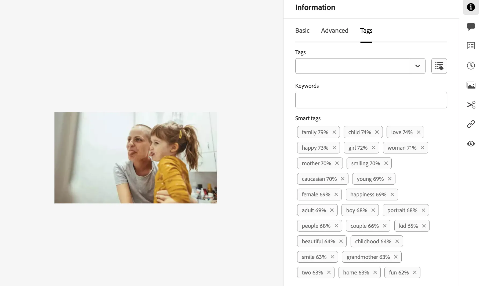Remove the happy 73% smart tag
The image size is (480, 286).
coord(334,148)
